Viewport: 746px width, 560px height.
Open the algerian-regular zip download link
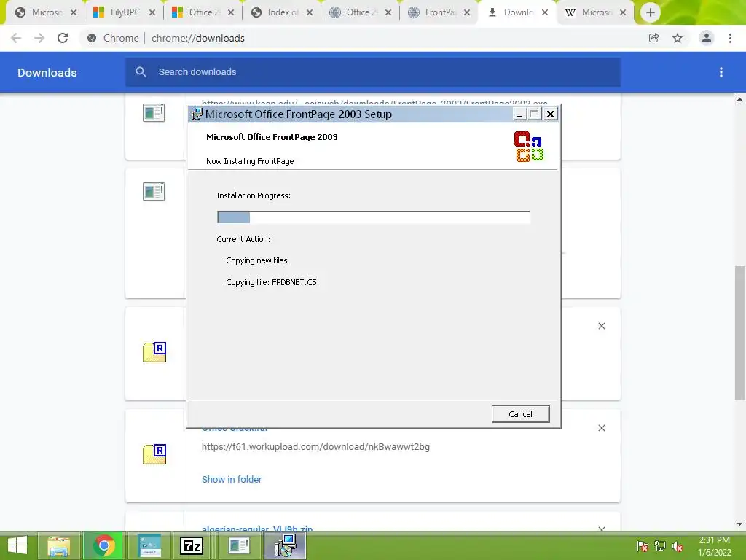point(257,529)
